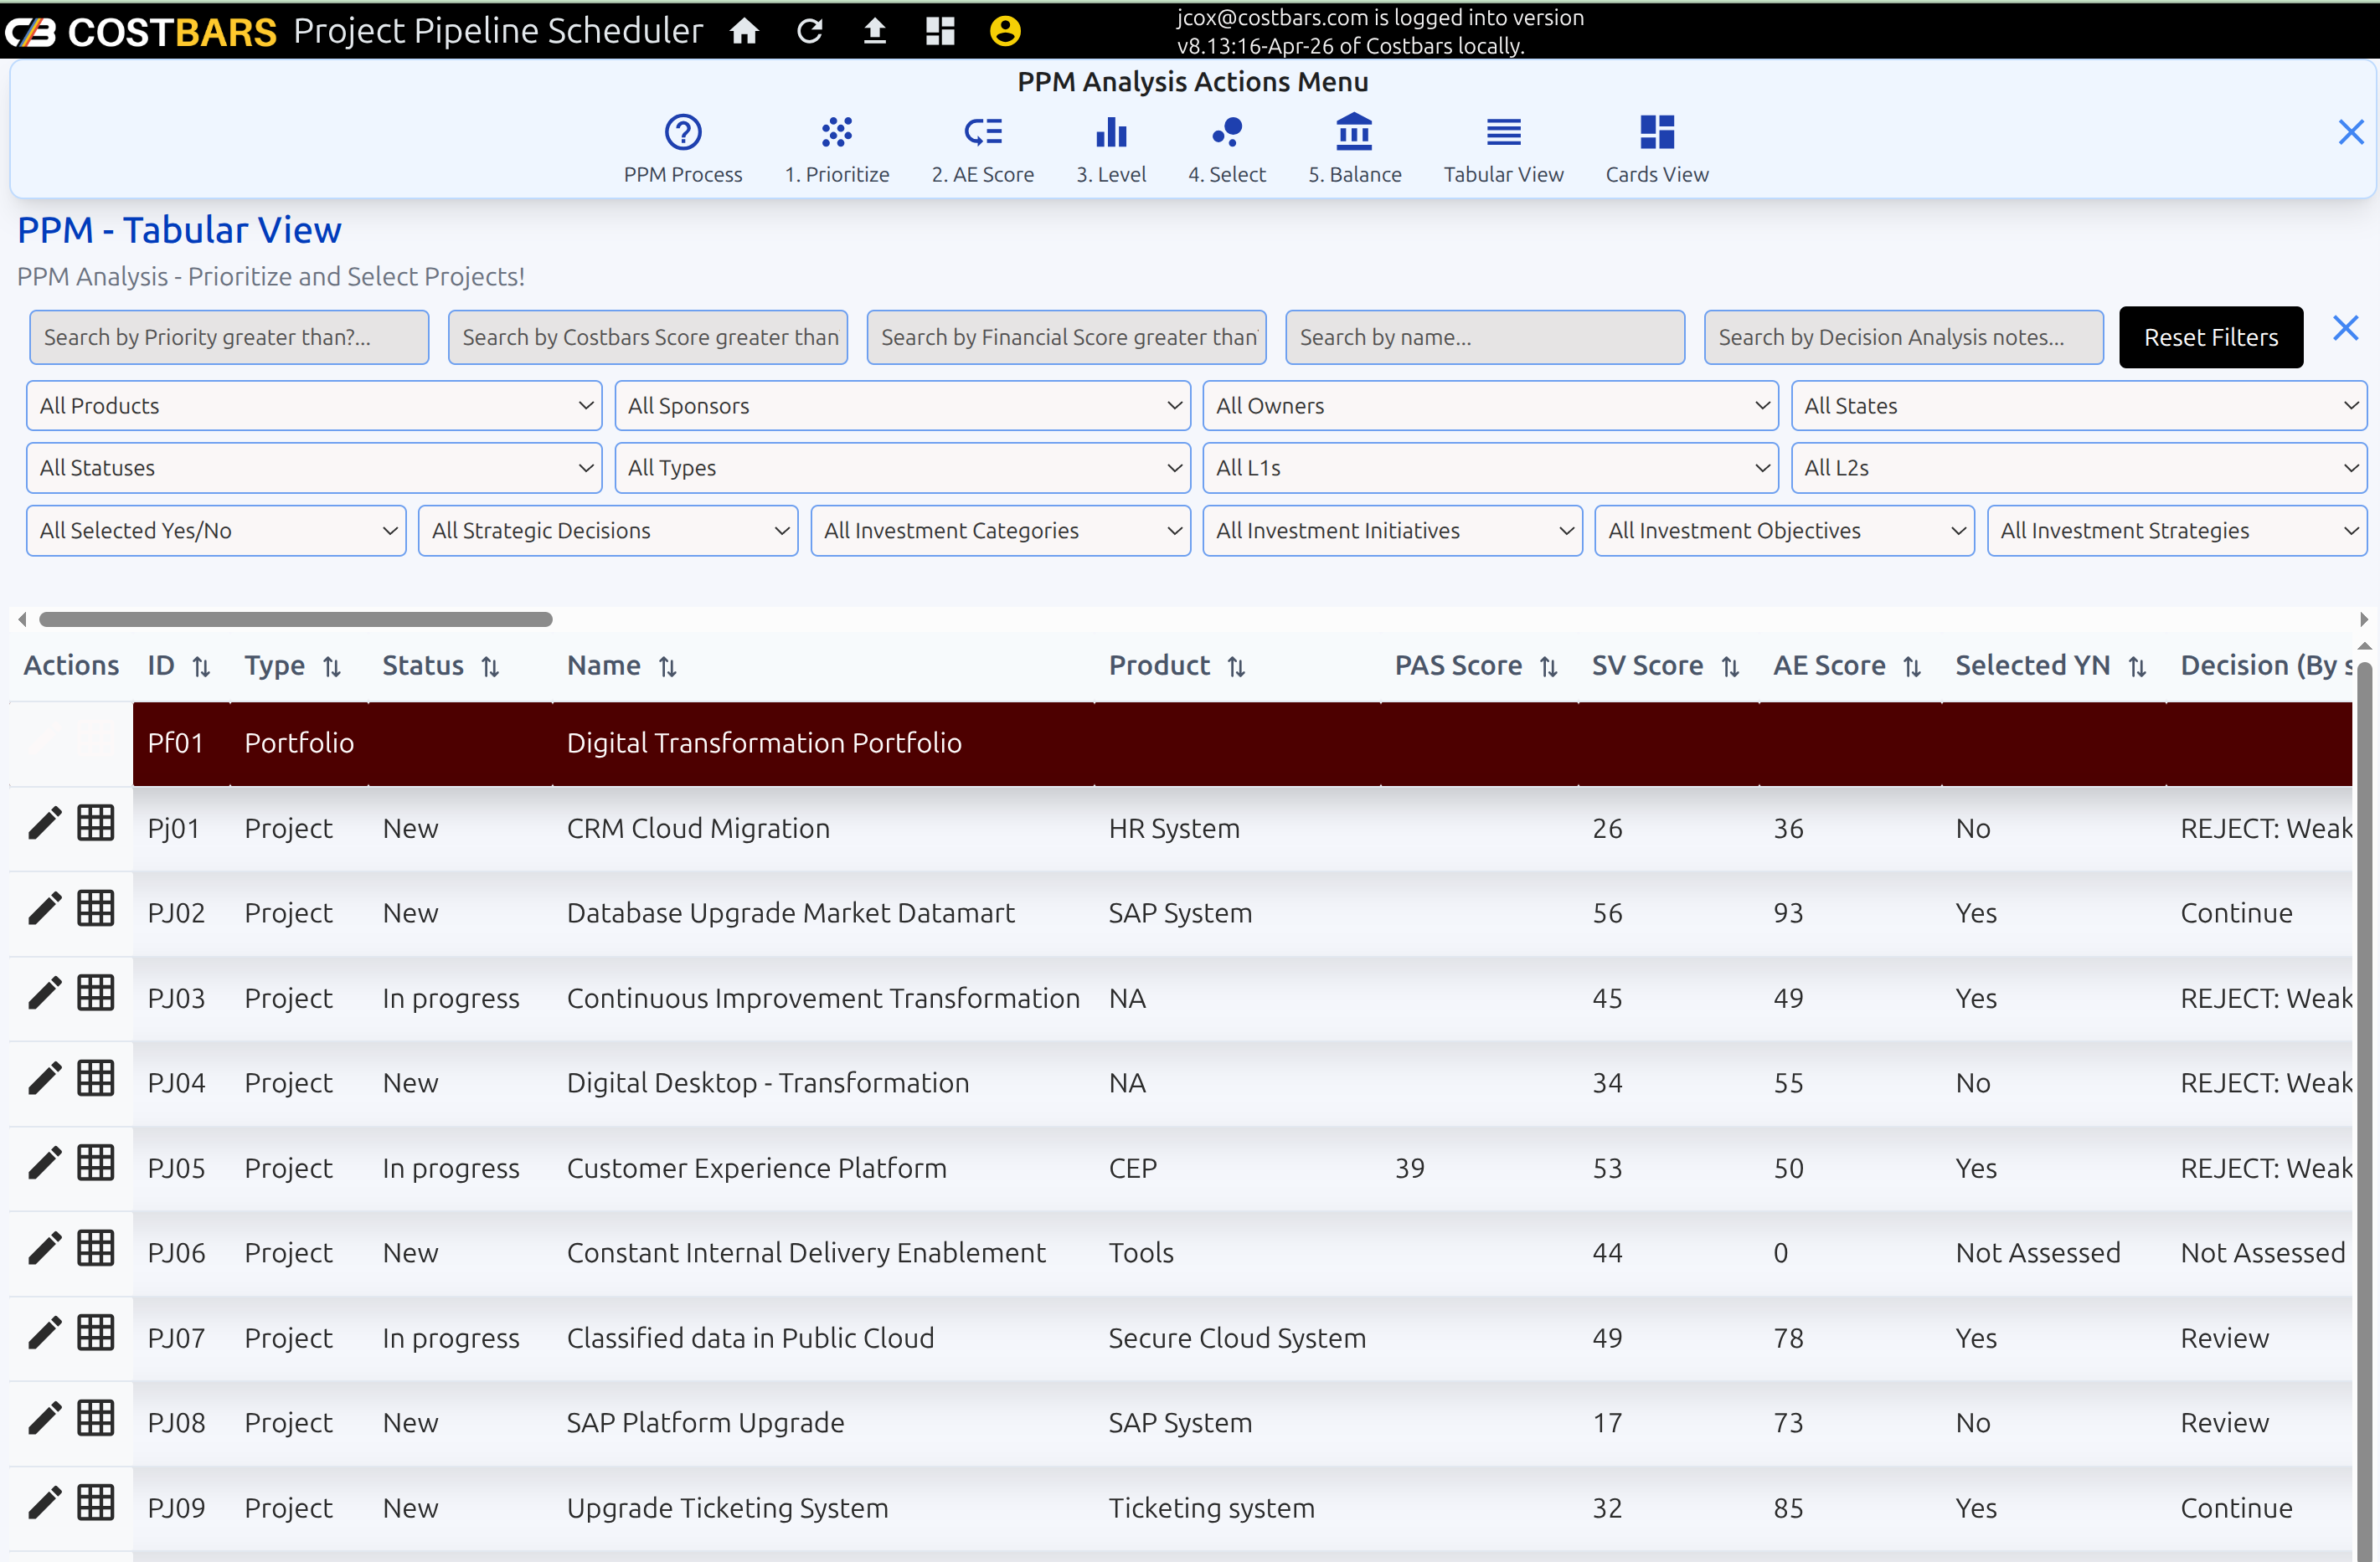Open the 2. AE Score action
The image size is (2380, 1562).
983,148
